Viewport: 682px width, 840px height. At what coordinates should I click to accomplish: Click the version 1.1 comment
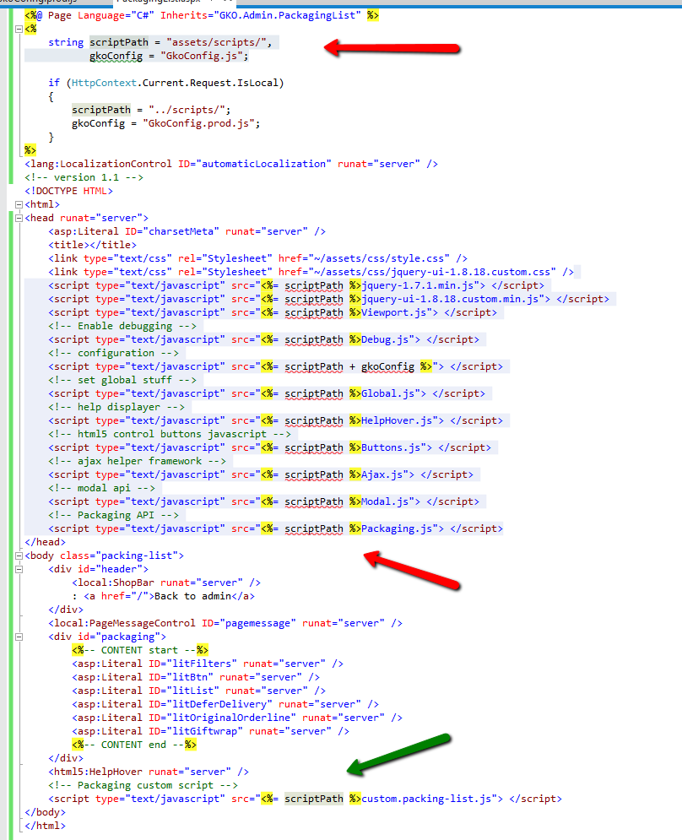[x=84, y=177]
